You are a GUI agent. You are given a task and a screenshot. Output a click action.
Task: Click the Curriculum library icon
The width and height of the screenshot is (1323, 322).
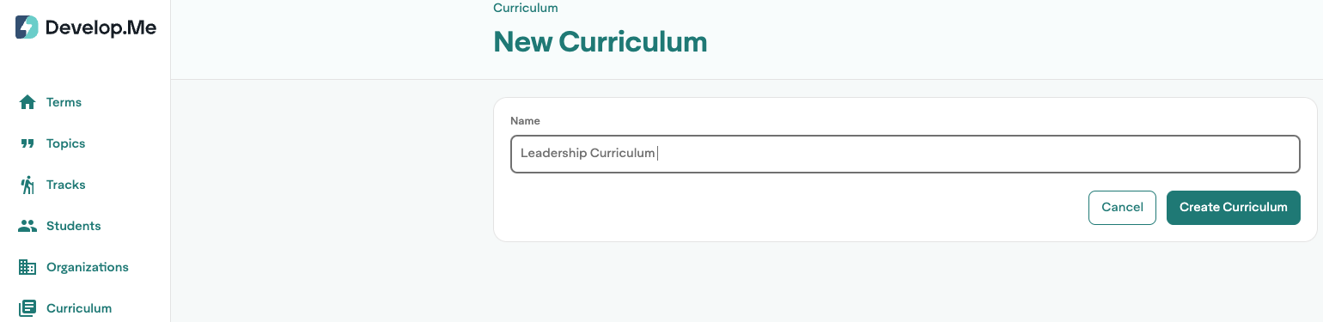pos(27,308)
